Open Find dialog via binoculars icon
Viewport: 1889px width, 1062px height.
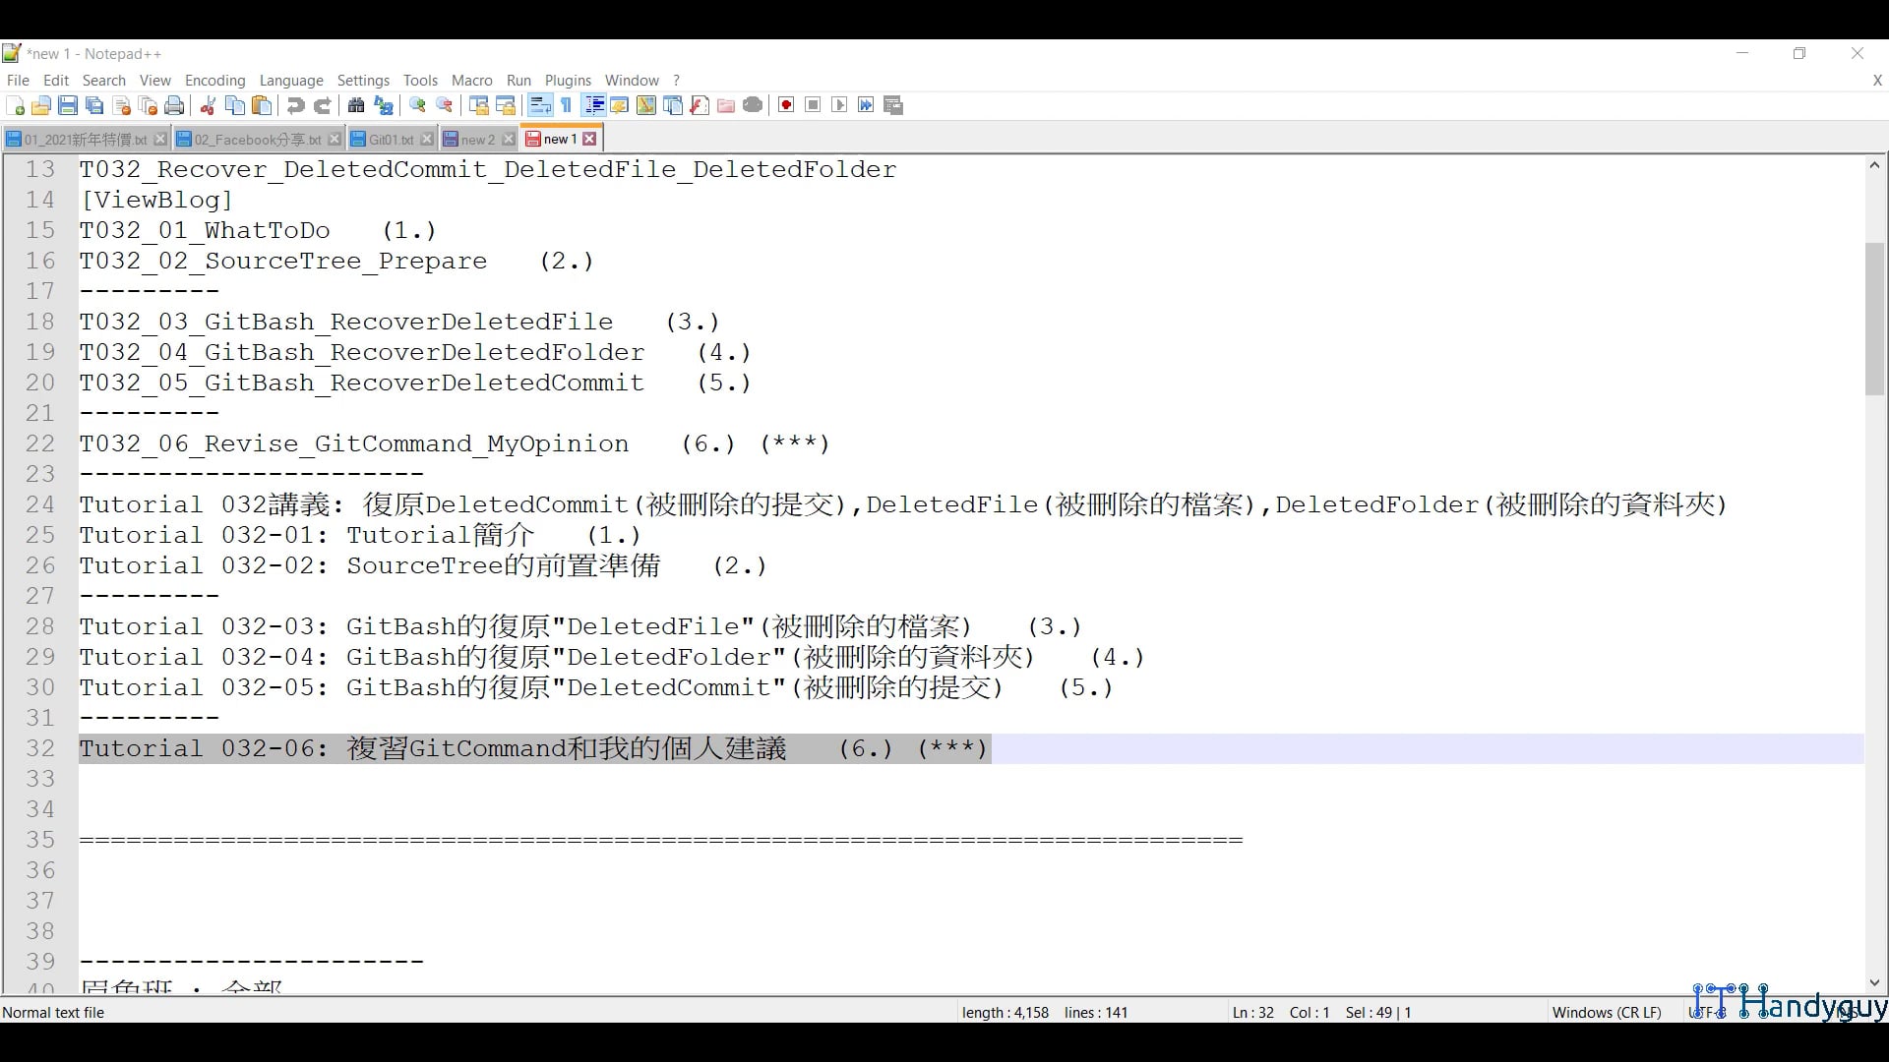coord(355,105)
